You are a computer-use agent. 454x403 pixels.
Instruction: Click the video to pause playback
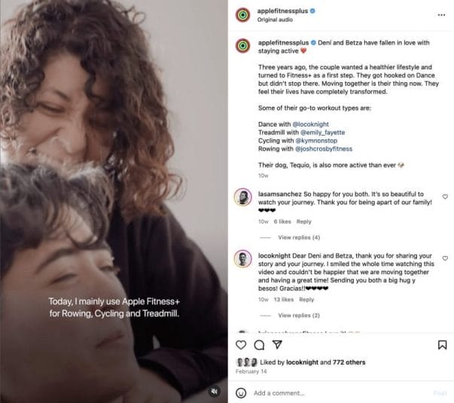113,188
